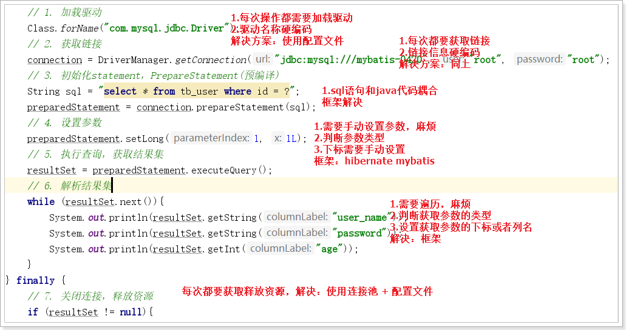Click the comment "// 3. 初始化statement"

coord(84,75)
